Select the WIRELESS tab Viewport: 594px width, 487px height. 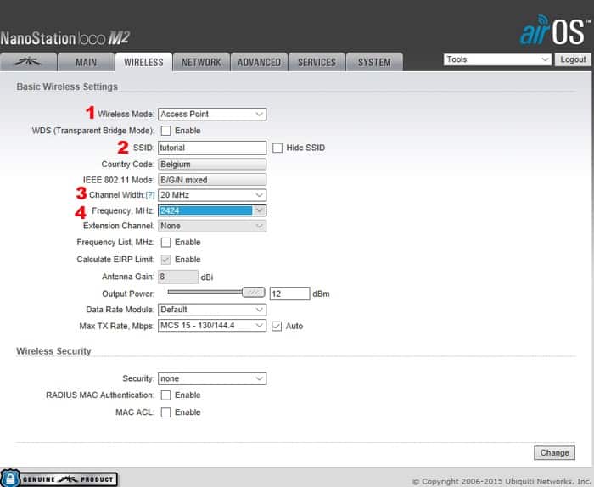click(143, 62)
